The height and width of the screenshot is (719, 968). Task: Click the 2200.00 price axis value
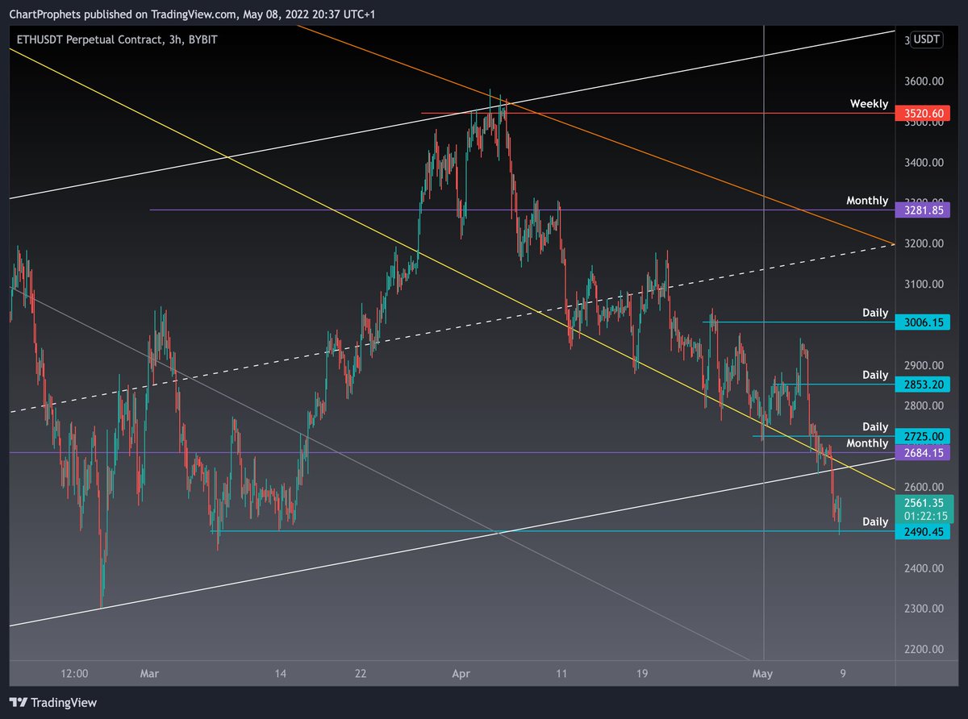[x=924, y=649]
